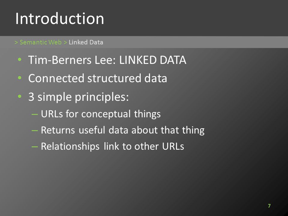Select the Linked Data breadcrumb item
The height and width of the screenshot is (216, 288).
[86, 42]
